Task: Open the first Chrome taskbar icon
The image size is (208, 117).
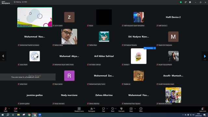Action: 29,115
